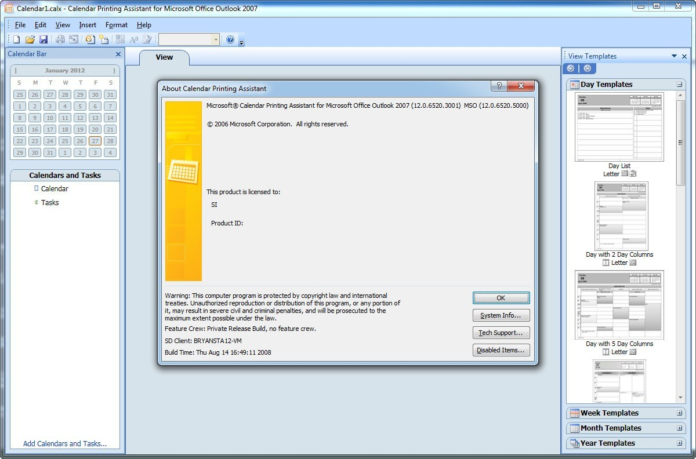696x459 pixels.
Task: Close the Calendar Bar pane
Action: coord(118,54)
